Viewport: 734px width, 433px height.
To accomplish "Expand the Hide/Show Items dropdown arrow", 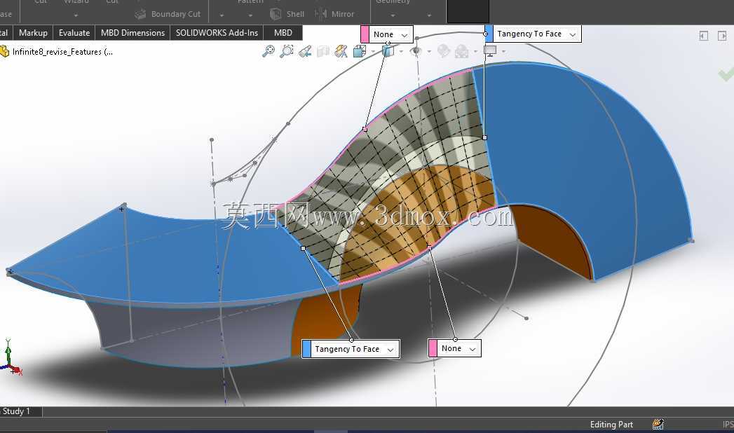I will [x=429, y=52].
